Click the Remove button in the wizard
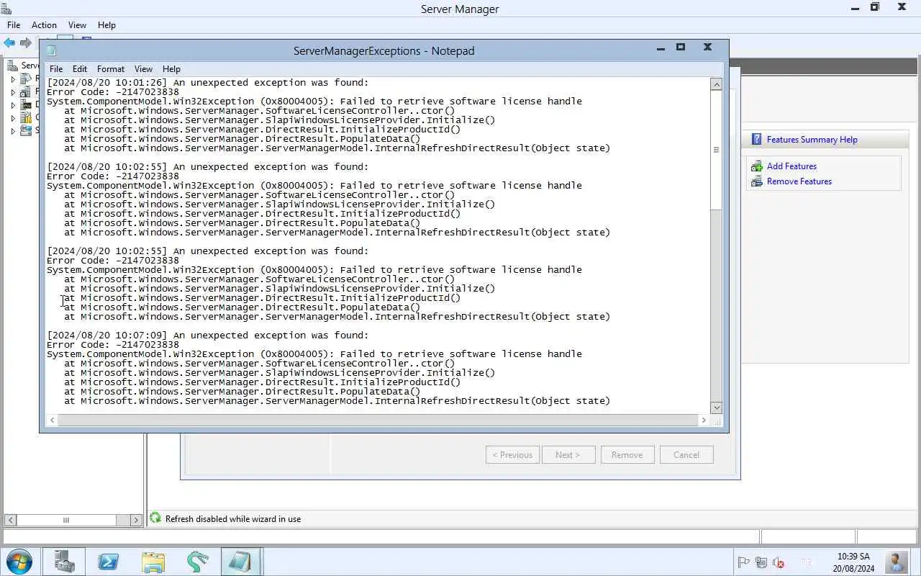 (627, 455)
